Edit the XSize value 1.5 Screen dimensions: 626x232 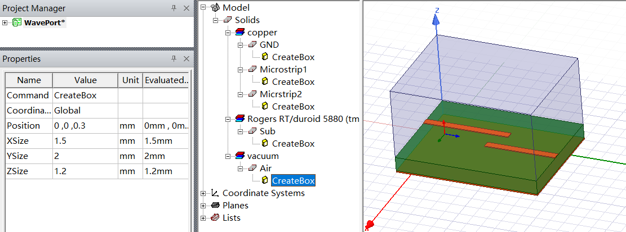pyautogui.click(x=86, y=141)
